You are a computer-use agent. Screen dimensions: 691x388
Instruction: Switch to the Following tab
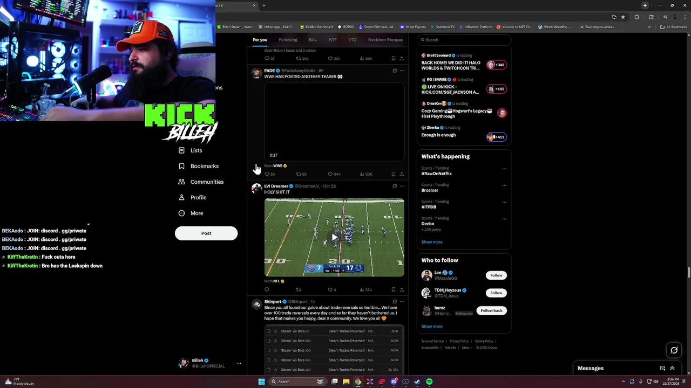coord(288,40)
